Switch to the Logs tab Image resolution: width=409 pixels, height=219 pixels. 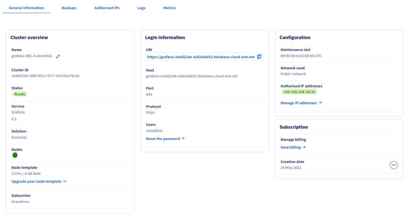(x=141, y=8)
